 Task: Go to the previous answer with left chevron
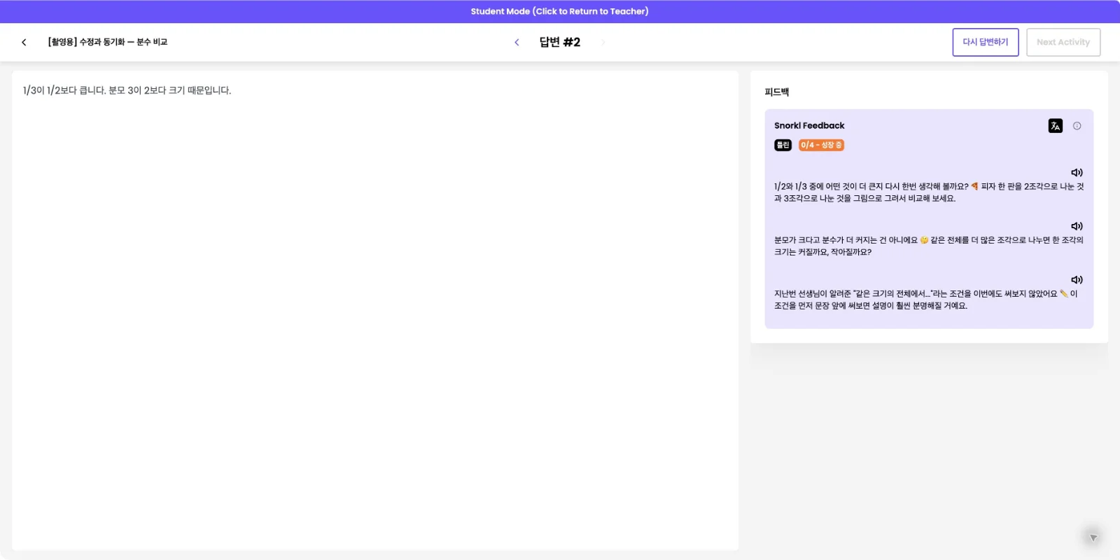click(517, 42)
